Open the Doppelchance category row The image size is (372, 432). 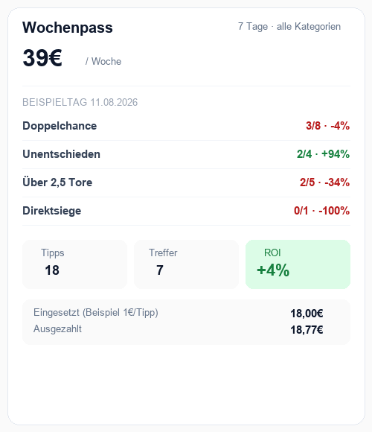pos(186,126)
